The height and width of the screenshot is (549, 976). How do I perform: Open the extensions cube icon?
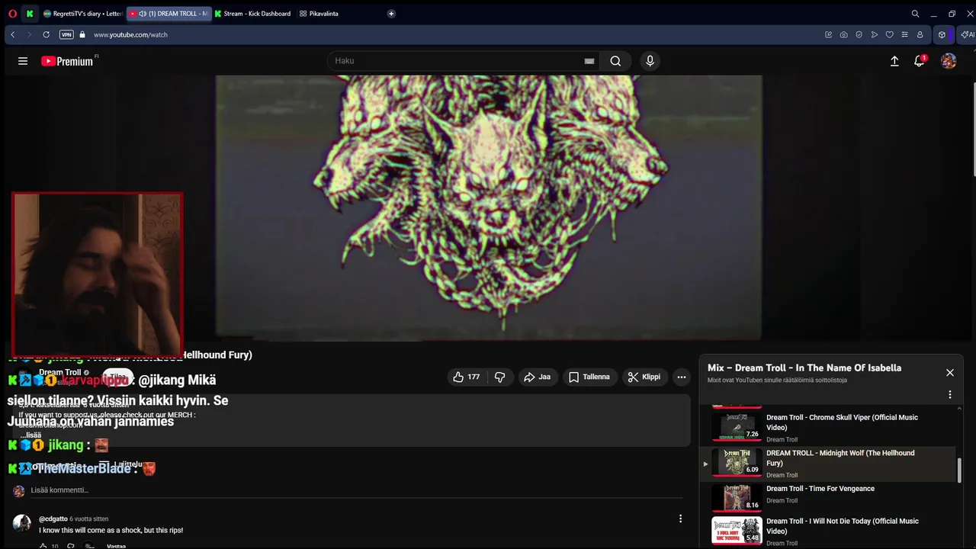click(942, 34)
